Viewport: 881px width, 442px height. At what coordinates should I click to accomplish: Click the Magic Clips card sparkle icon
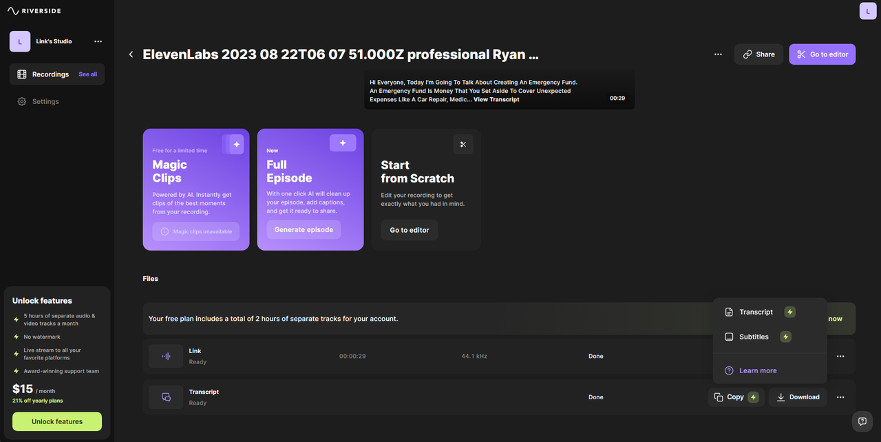point(235,145)
